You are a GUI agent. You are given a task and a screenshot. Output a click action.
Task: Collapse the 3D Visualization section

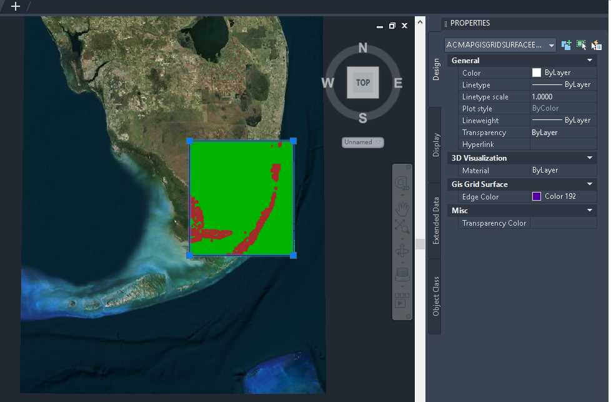coord(589,158)
